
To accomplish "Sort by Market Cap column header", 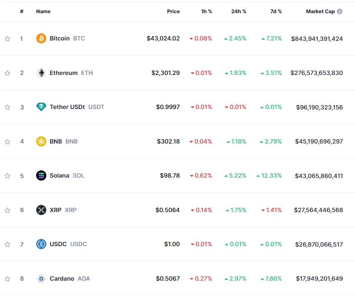I will point(320,11).
